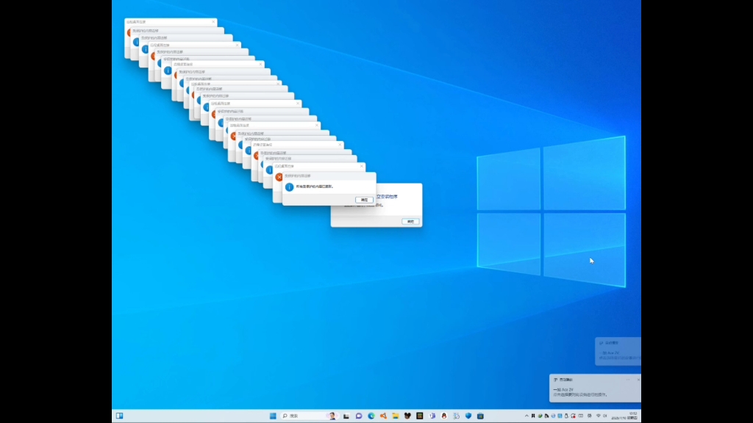Screen dimensions: 753x423
Task: Open the Store-style icon last on the taskbar
Action: pyautogui.click(x=480, y=416)
